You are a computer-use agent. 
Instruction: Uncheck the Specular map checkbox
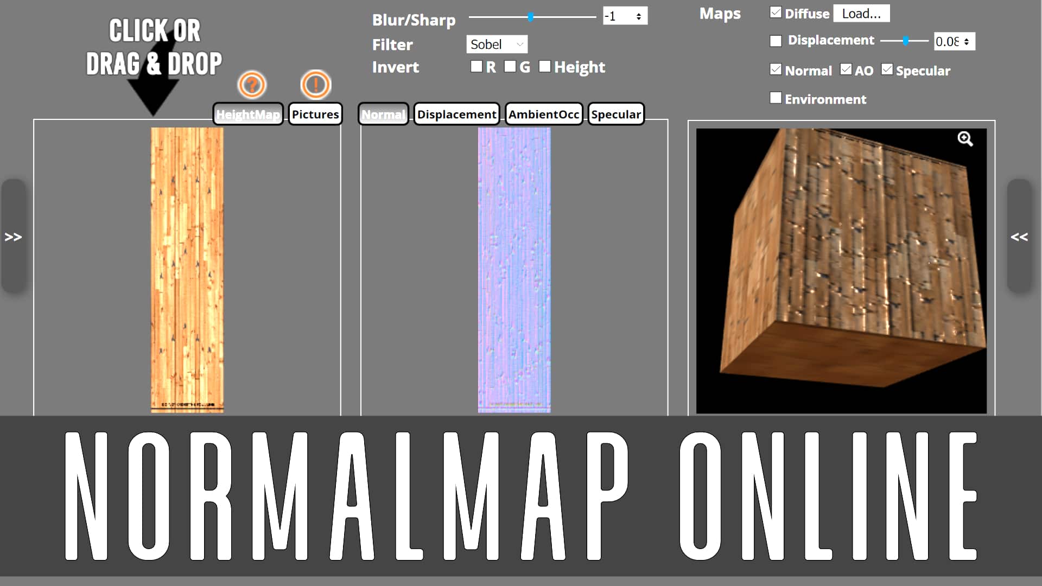[887, 69]
